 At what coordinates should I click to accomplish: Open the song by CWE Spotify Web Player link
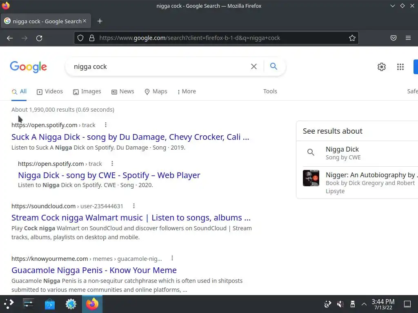(x=109, y=175)
